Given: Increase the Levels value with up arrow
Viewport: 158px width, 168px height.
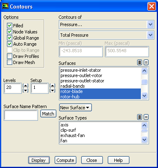Looking at the screenshot, I should (25, 86).
